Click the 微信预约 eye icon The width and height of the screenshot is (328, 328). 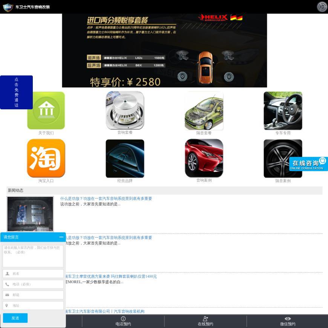[x=288, y=319]
